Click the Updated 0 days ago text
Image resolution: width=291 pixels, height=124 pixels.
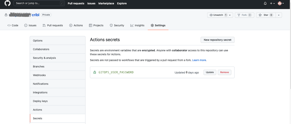click(187, 73)
